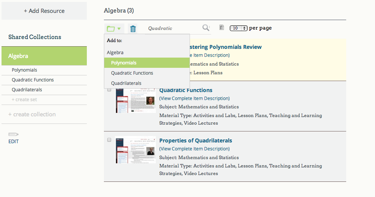Select Polynomials in the Add to menu

pos(124,63)
